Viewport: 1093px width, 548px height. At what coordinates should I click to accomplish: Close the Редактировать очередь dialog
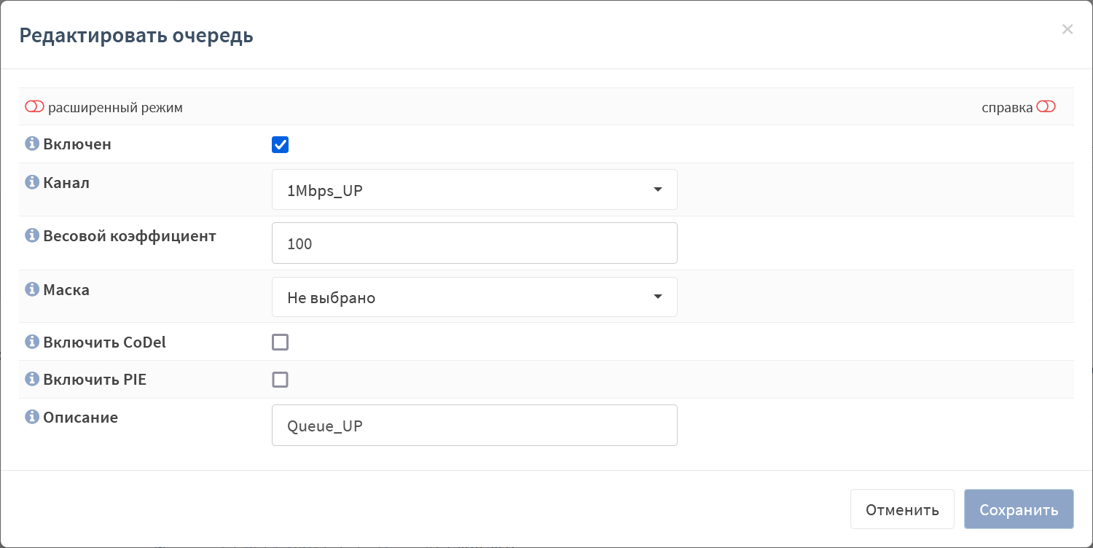point(1067,29)
